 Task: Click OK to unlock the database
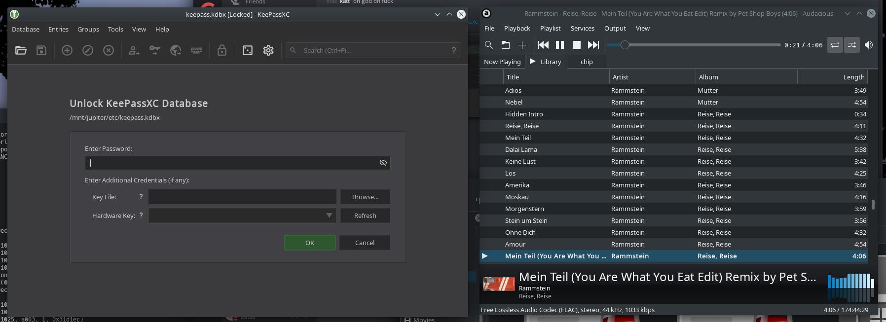[310, 243]
